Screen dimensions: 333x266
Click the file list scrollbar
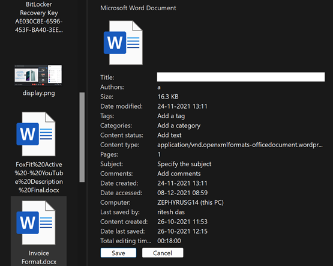point(82,137)
